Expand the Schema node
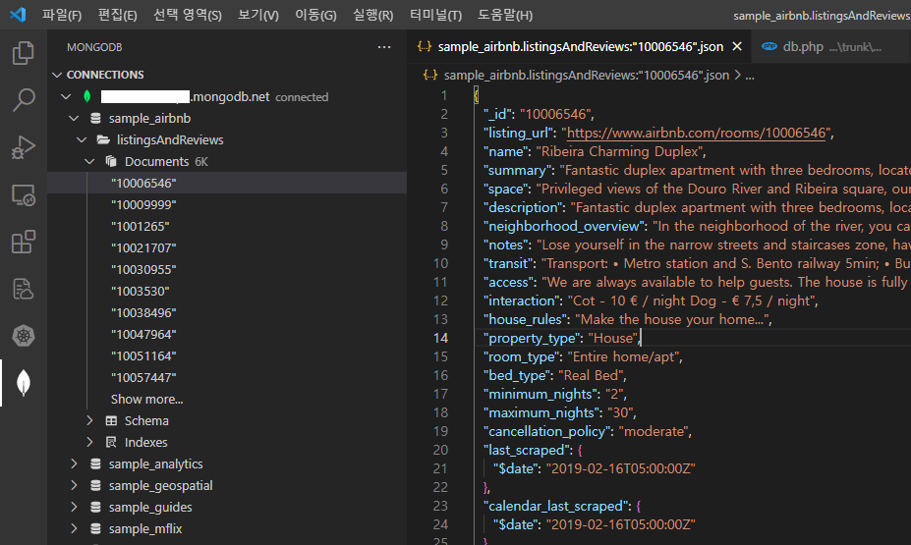This screenshot has height=545, width=911. (89, 421)
